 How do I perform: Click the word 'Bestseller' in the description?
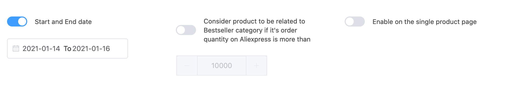[x=218, y=30]
